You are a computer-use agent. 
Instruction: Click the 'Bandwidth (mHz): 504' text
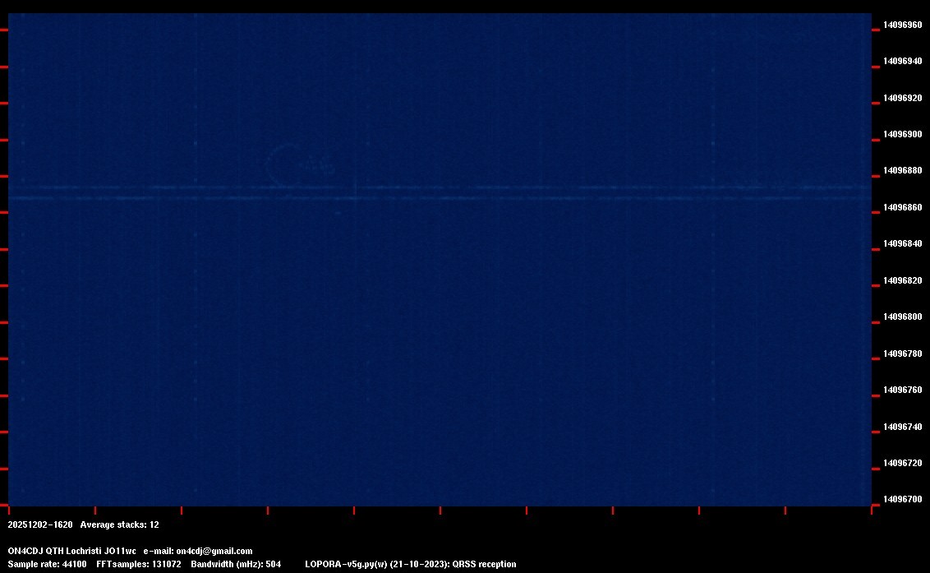[x=236, y=564]
